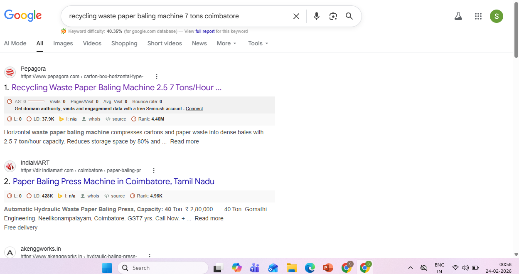This screenshot has width=519, height=274.
Task: Open Paper Baling Press Machine in Coimbatore result
Action: tap(113, 181)
